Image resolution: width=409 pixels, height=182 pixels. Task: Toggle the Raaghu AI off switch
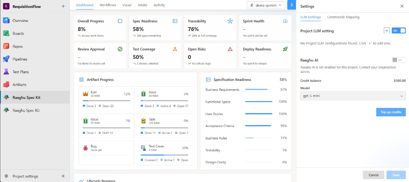(x=399, y=60)
